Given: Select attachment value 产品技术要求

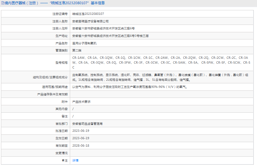Looking at the screenshot, I should point(81,102).
